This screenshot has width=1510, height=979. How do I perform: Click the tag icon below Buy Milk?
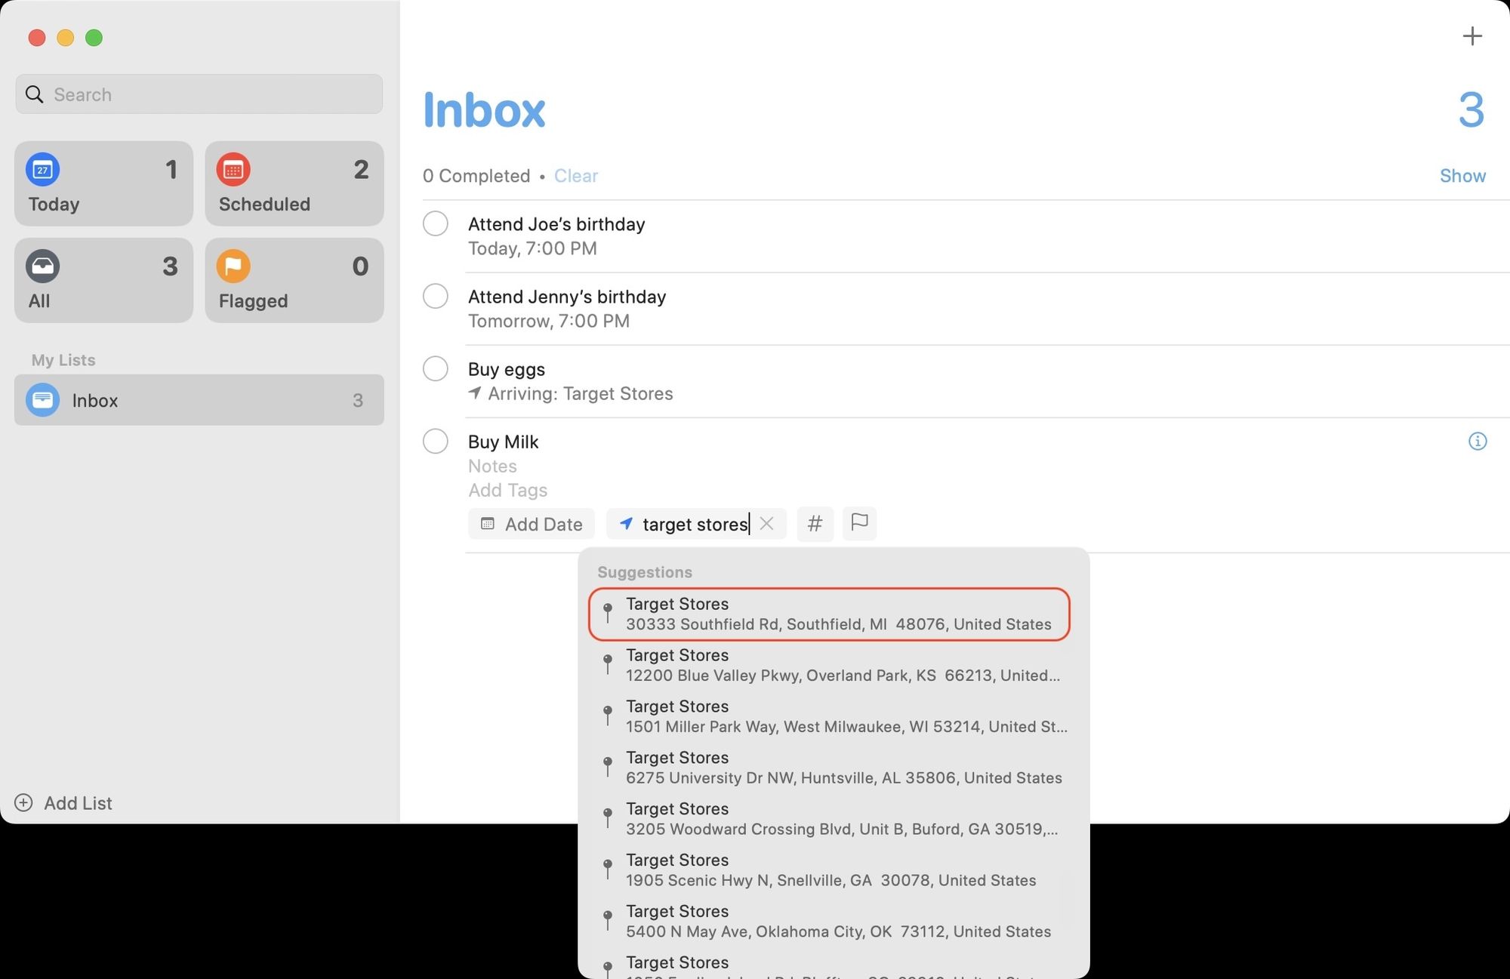point(815,524)
